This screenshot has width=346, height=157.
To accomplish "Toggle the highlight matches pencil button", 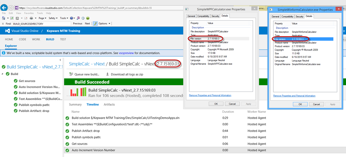I will (95, 24).
